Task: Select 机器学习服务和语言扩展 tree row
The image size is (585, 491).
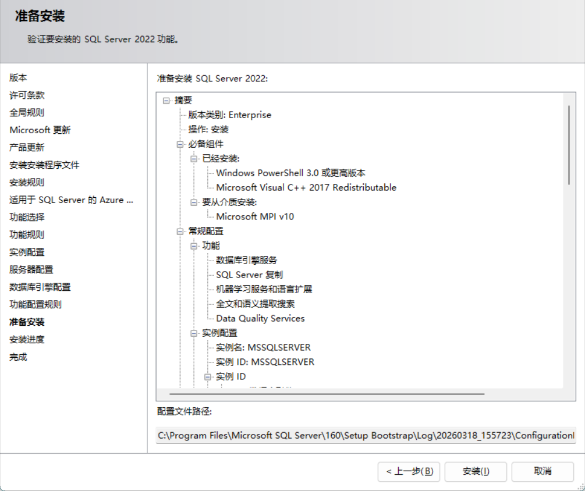Action: (264, 289)
